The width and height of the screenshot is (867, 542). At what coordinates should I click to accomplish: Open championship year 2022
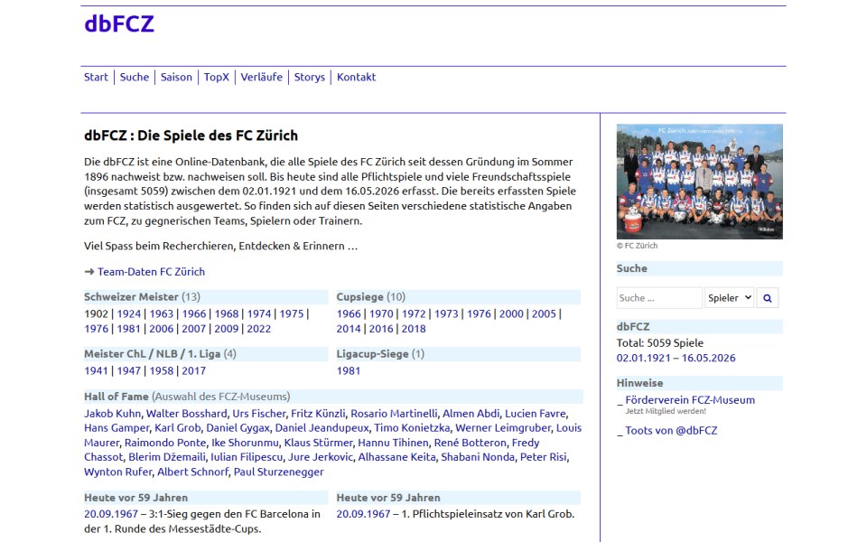point(259,329)
